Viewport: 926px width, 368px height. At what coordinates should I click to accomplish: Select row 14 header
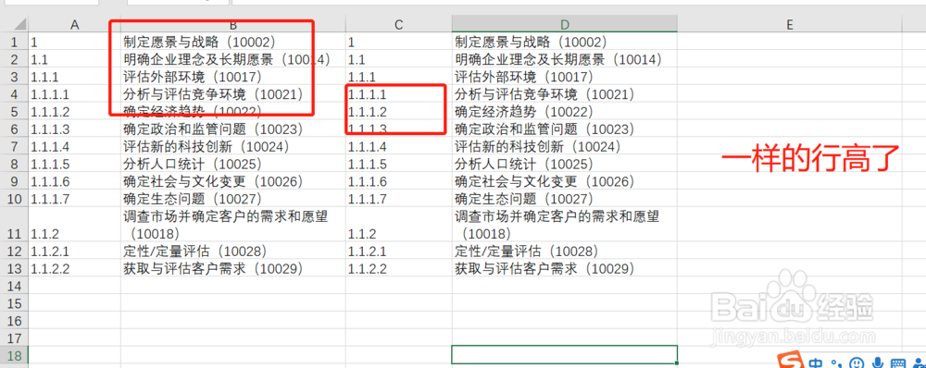click(14, 286)
